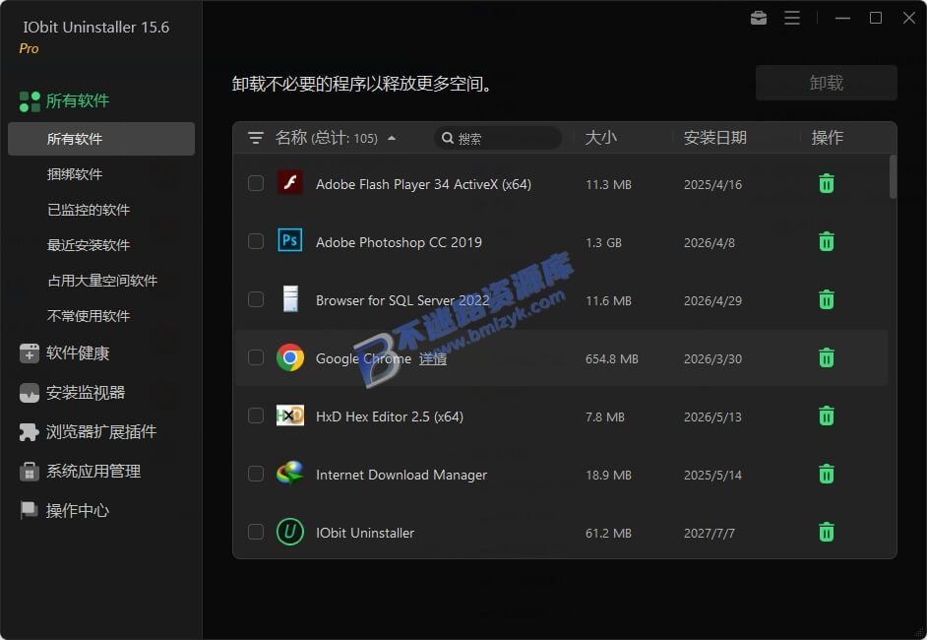The width and height of the screenshot is (927, 640).
Task: Click the HxD Hex Editor icon
Action: tap(290, 416)
